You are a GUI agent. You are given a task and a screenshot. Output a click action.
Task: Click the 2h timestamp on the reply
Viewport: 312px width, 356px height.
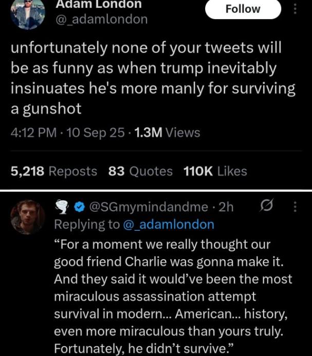(227, 207)
